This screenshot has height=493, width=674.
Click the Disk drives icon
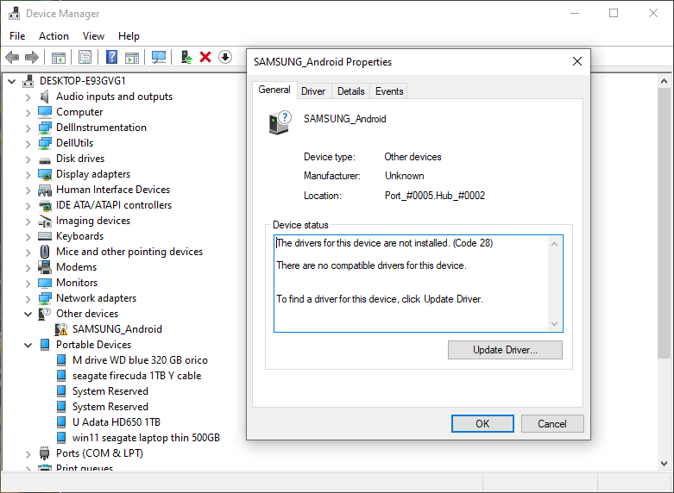45,159
